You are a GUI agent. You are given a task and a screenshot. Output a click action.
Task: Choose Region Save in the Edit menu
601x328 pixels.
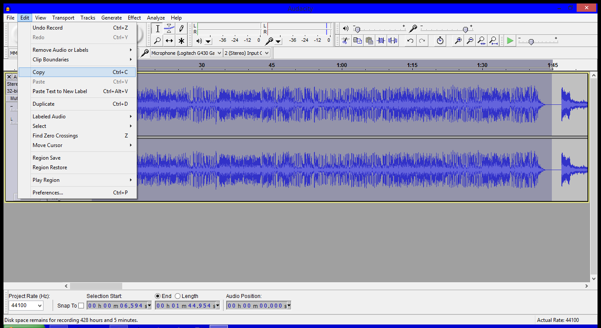[77, 158]
